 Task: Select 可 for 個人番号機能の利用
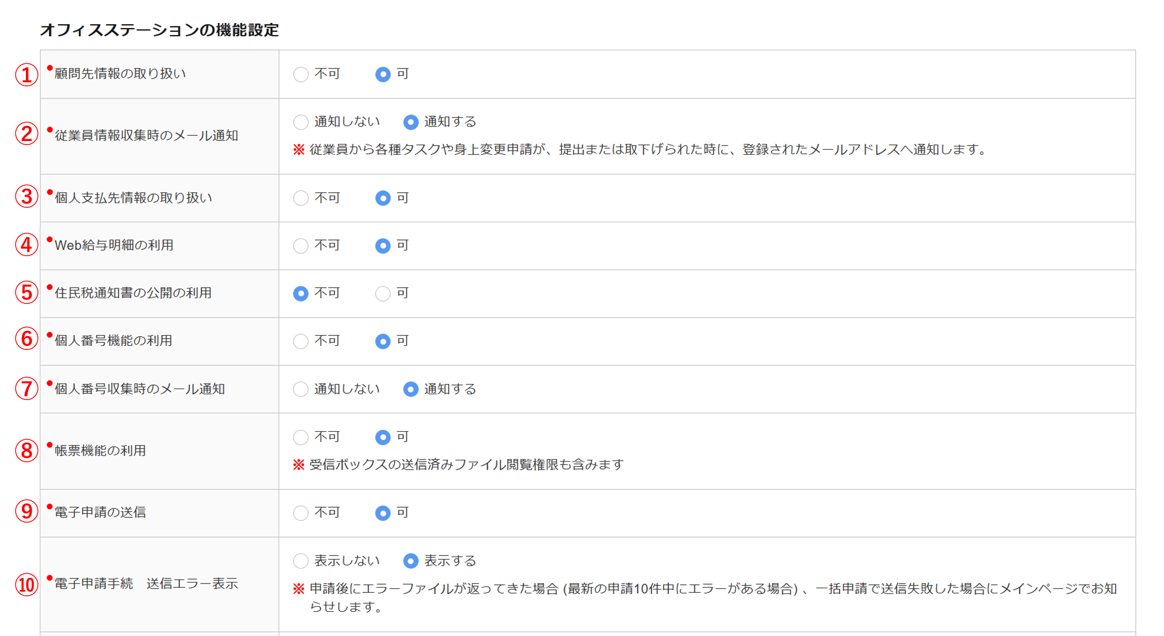coord(383,341)
